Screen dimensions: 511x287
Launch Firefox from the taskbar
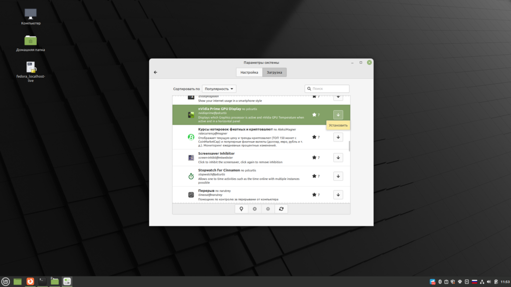(30, 282)
